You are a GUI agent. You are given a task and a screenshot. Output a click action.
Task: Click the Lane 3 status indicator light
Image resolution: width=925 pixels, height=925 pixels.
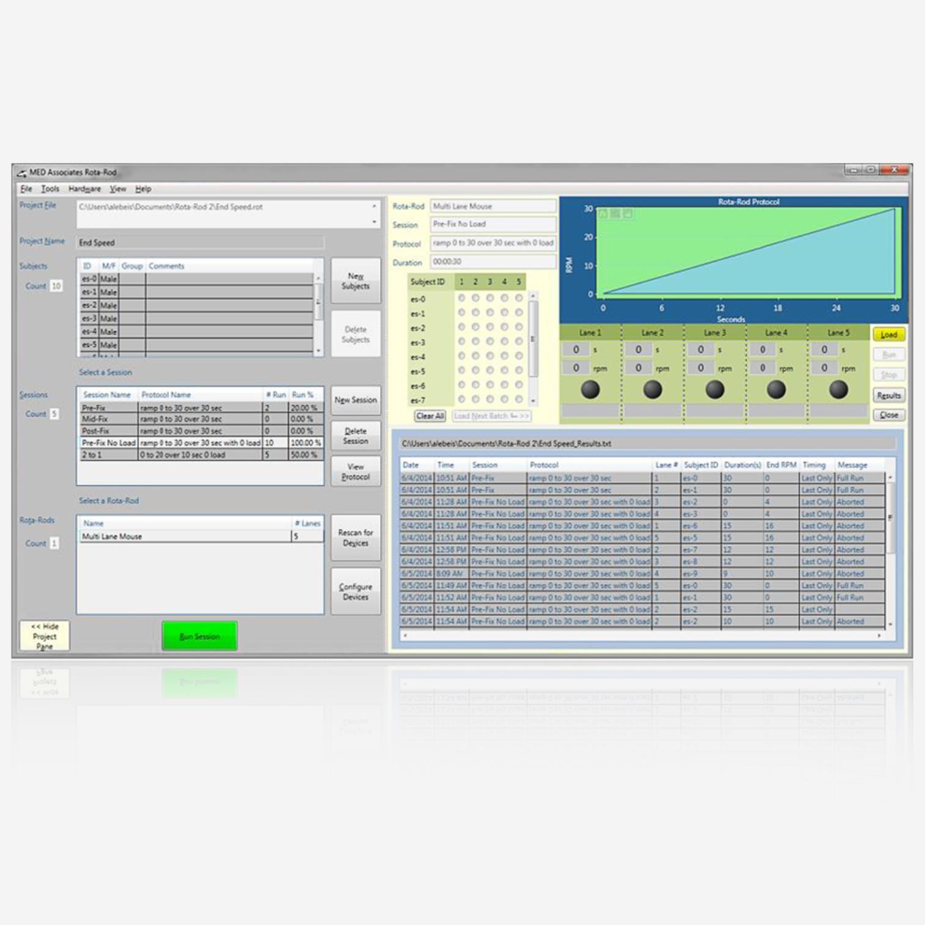coord(715,389)
